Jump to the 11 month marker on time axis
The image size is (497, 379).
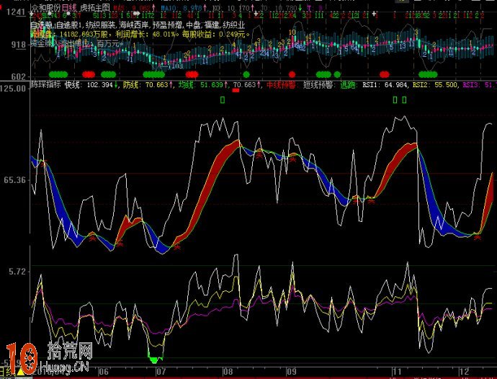pos(396,371)
